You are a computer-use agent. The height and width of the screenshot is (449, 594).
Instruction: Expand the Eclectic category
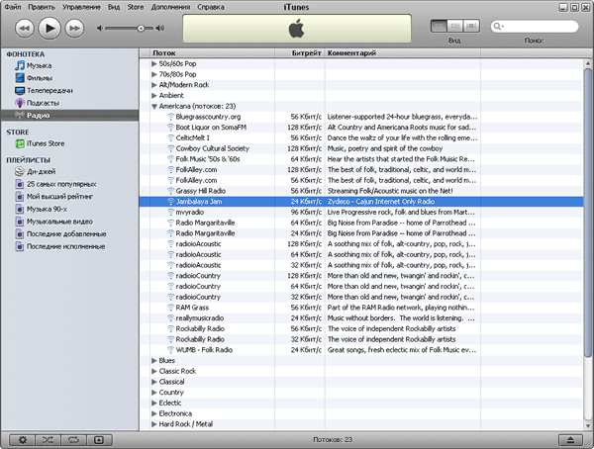point(154,403)
